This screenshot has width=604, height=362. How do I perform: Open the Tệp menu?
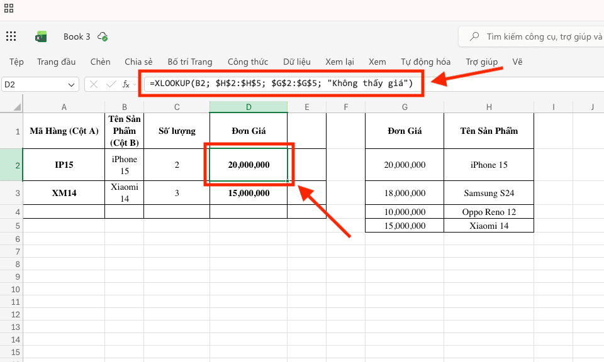point(16,62)
